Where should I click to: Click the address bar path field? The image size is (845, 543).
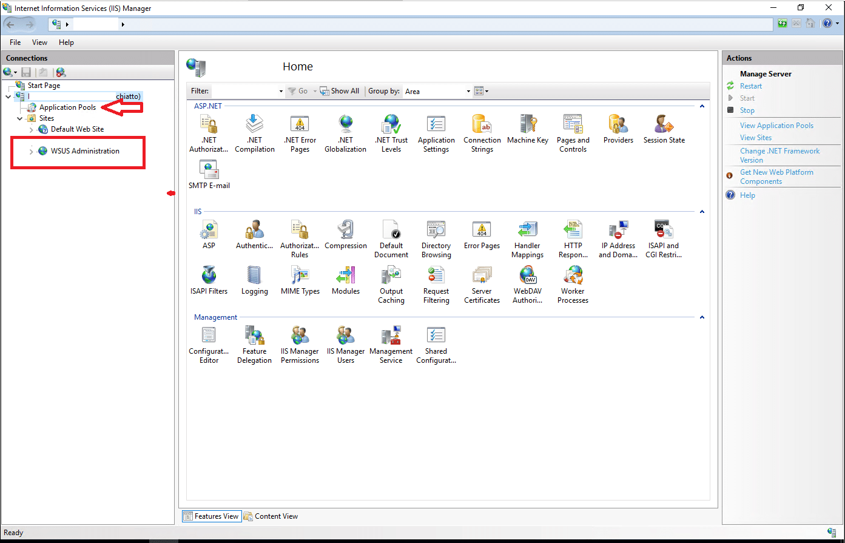[412, 24]
